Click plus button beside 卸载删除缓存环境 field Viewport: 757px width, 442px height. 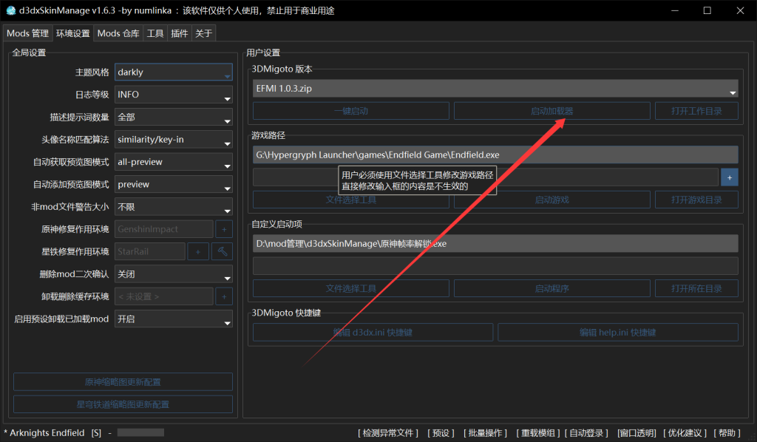tap(223, 296)
